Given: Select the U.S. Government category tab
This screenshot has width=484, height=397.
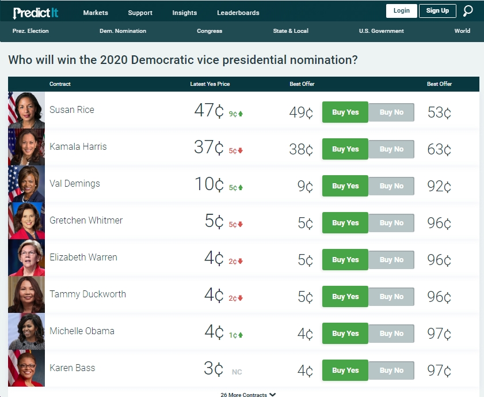Looking at the screenshot, I should coord(381,31).
